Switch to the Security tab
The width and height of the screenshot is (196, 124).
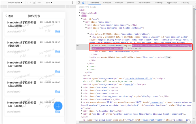point(185,3)
